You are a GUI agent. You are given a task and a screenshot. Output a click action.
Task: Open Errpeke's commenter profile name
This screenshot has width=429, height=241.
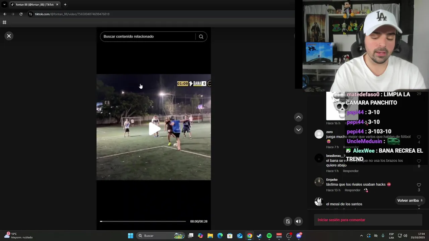(x=332, y=180)
